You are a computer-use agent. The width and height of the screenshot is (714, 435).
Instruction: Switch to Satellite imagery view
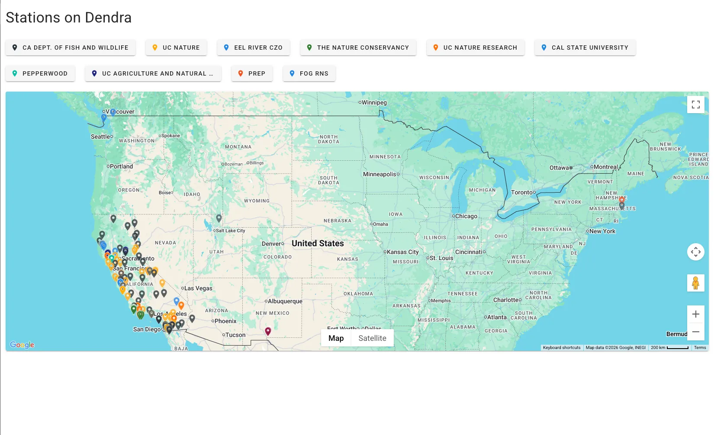coord(372,338)
